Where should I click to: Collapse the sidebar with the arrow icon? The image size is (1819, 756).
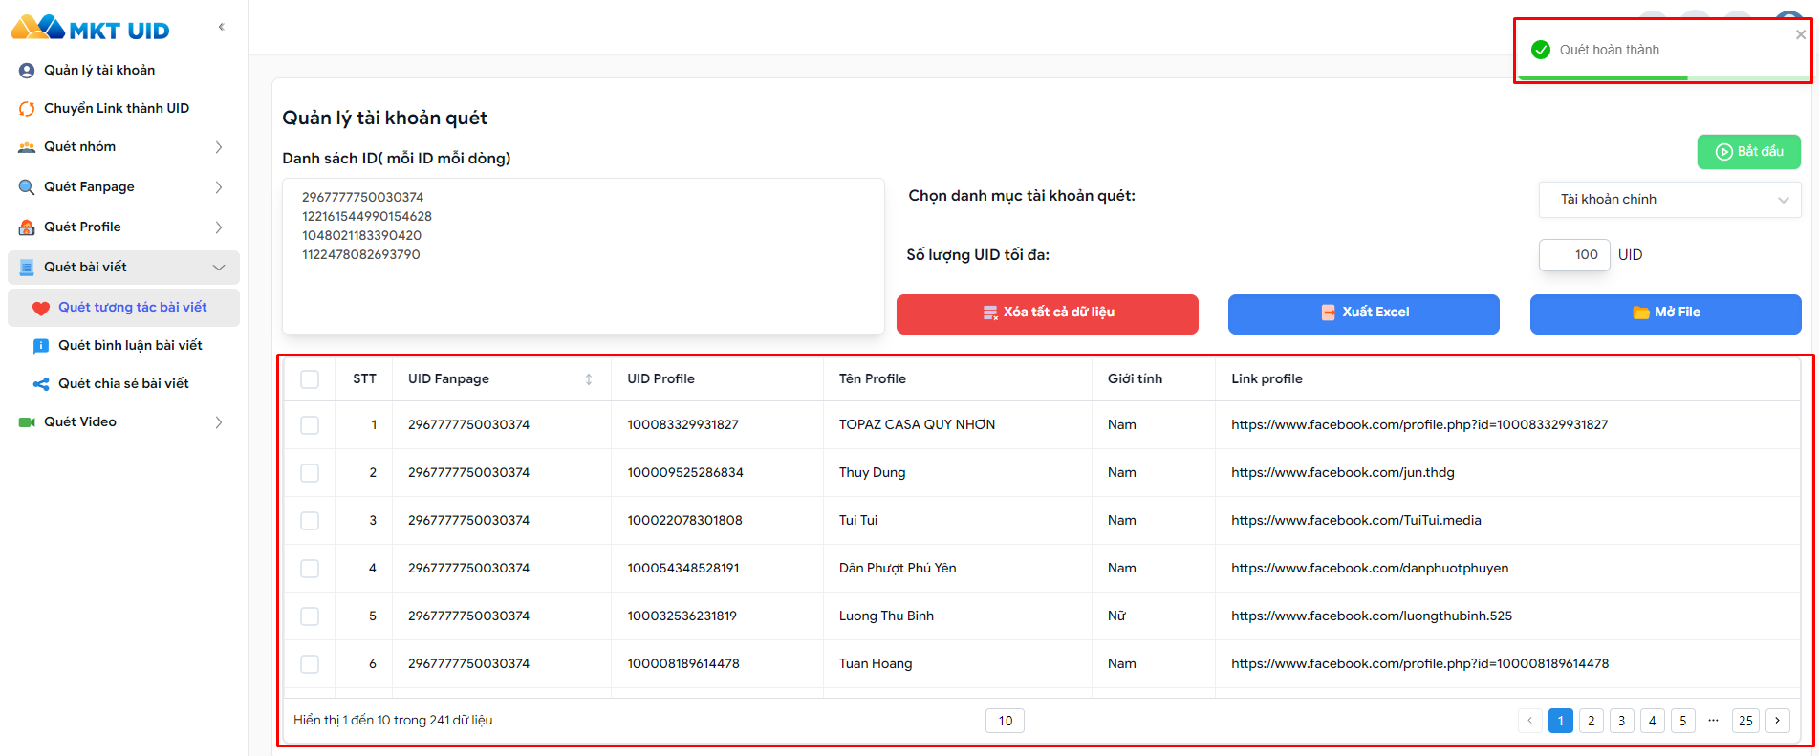pyautogui.click(x=222, y=27)
